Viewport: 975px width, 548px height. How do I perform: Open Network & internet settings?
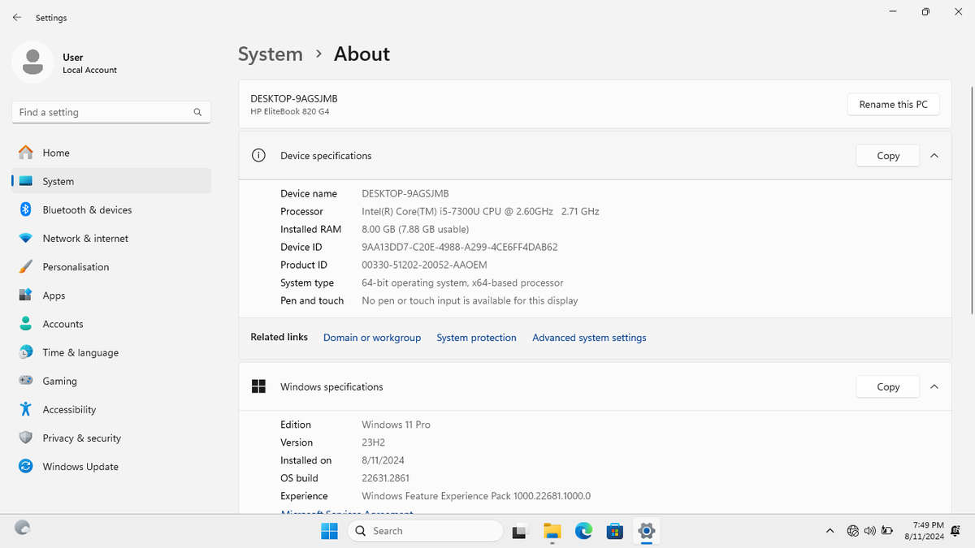click(85, 239)
